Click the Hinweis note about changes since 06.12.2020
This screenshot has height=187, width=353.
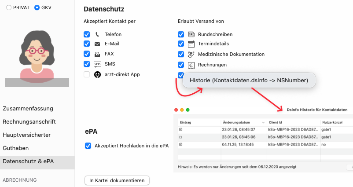[x=237, y=167]
